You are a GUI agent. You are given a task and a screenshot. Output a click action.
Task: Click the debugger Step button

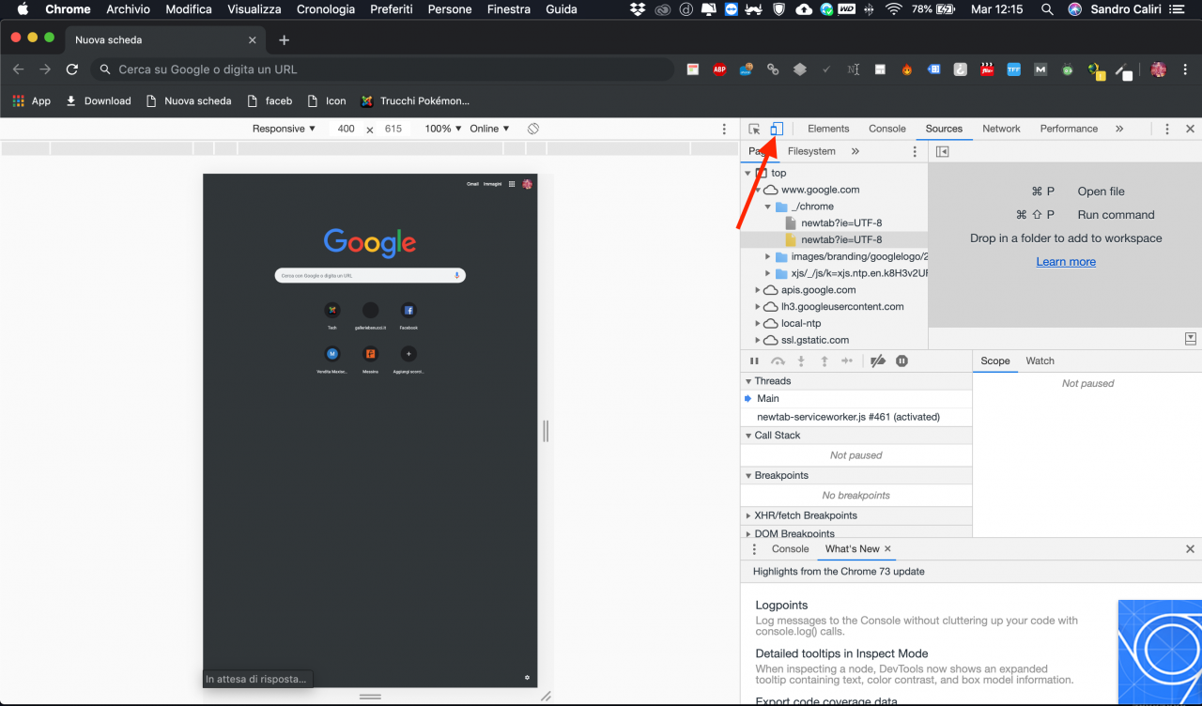(x=848, y=361)
